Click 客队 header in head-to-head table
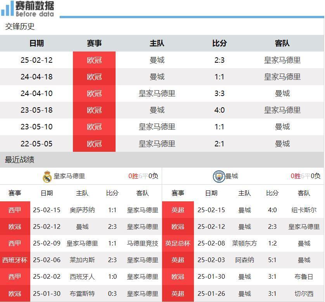This screenshot has width=325, height=302. pyautogui.click(x=282, y=43)
